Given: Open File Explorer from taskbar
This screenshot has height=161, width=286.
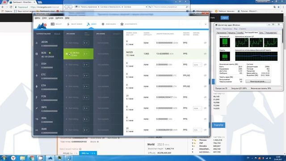Looking at the screenshot, I should pos(22,158).
